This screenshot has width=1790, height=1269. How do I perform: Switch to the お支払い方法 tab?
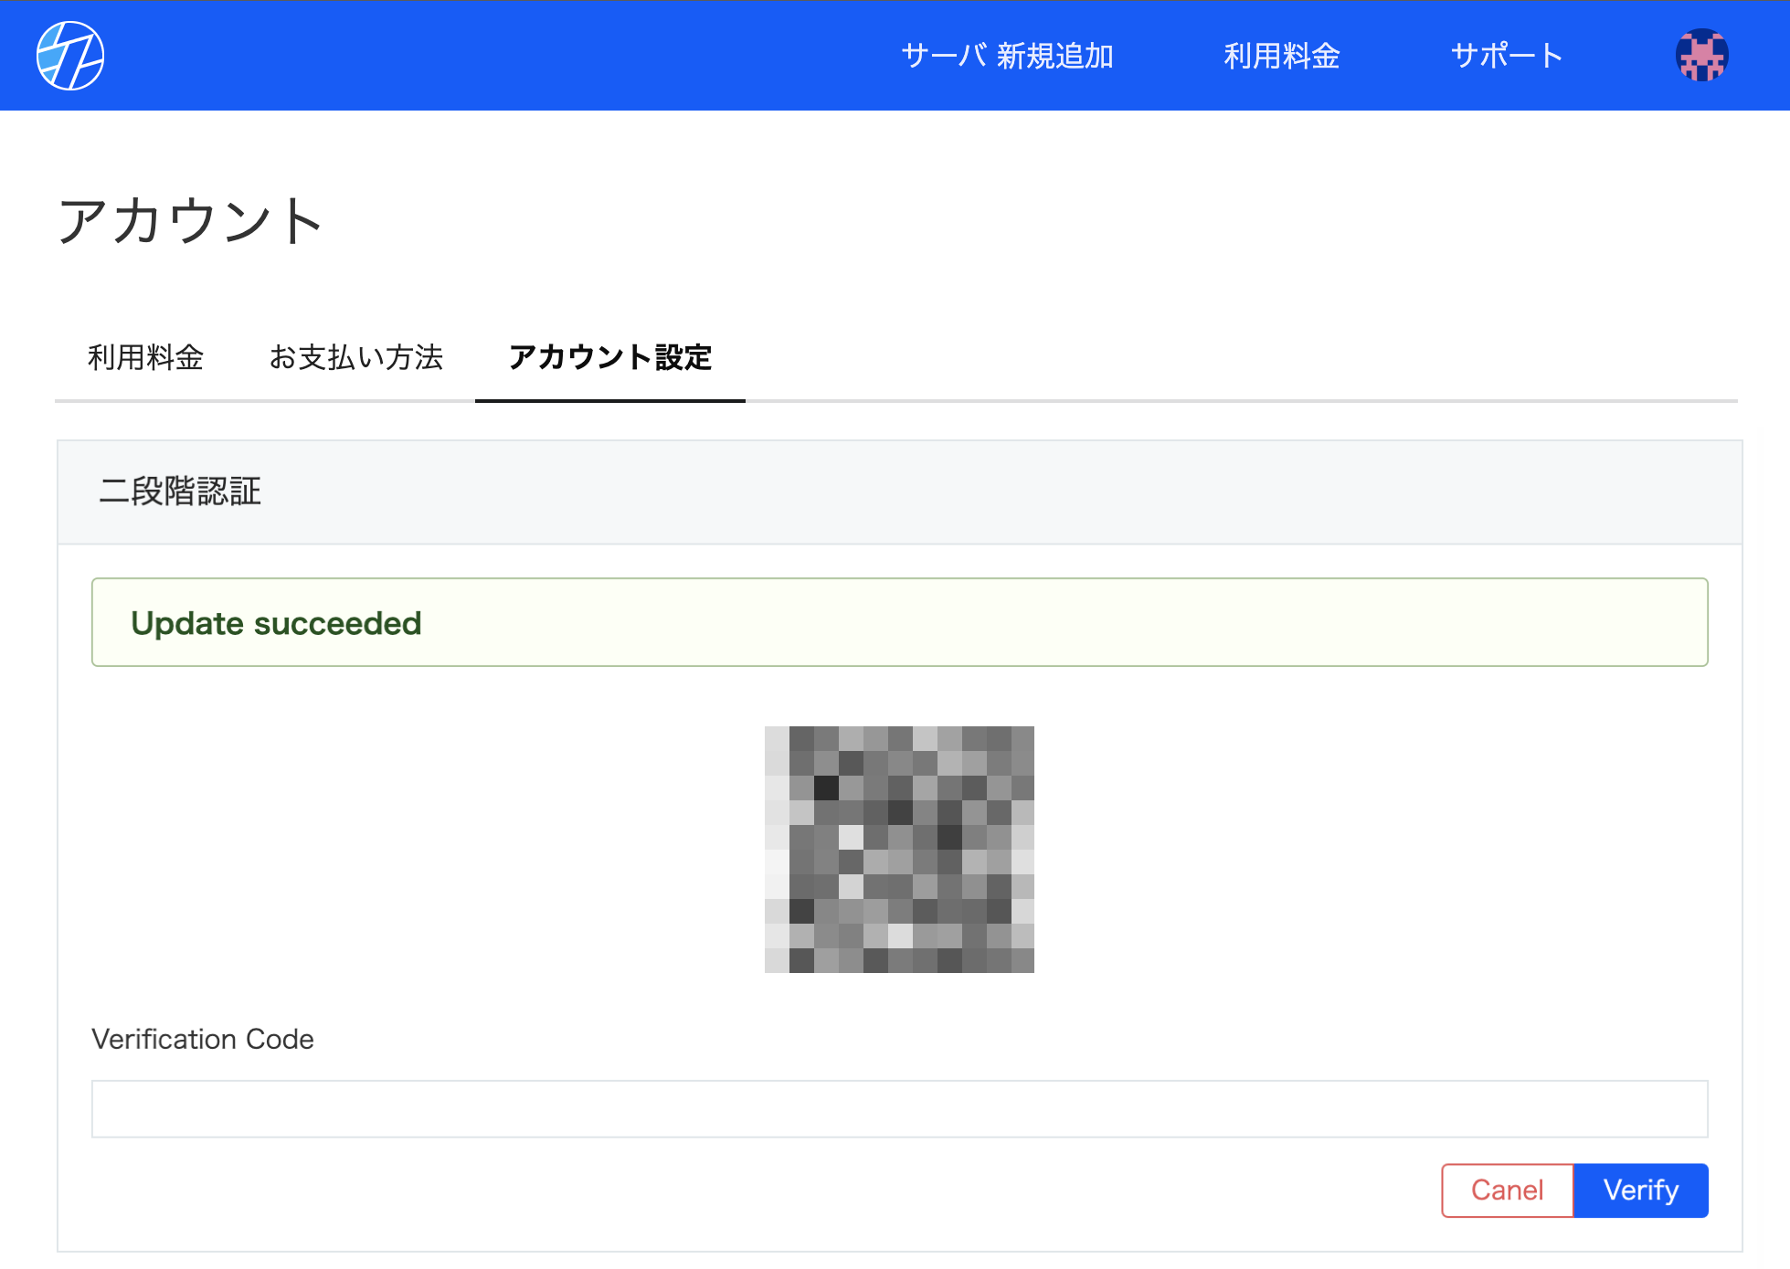[355, 357]
